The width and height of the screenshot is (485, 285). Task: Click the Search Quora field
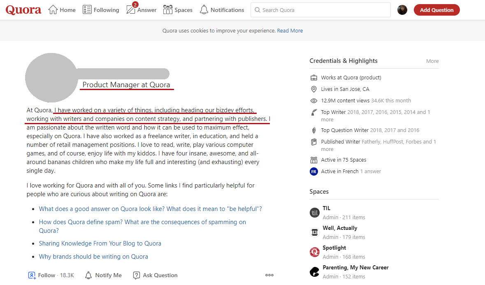click(x=320, y=10)
